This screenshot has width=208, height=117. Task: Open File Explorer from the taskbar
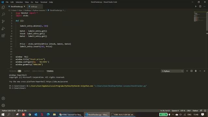pos(54,114)
